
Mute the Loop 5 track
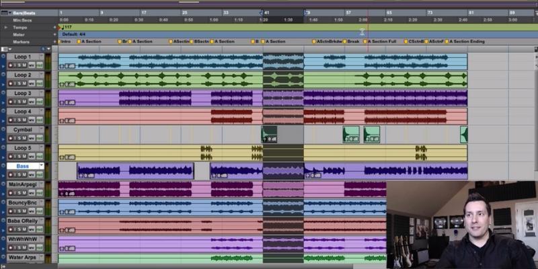(24, 156)
